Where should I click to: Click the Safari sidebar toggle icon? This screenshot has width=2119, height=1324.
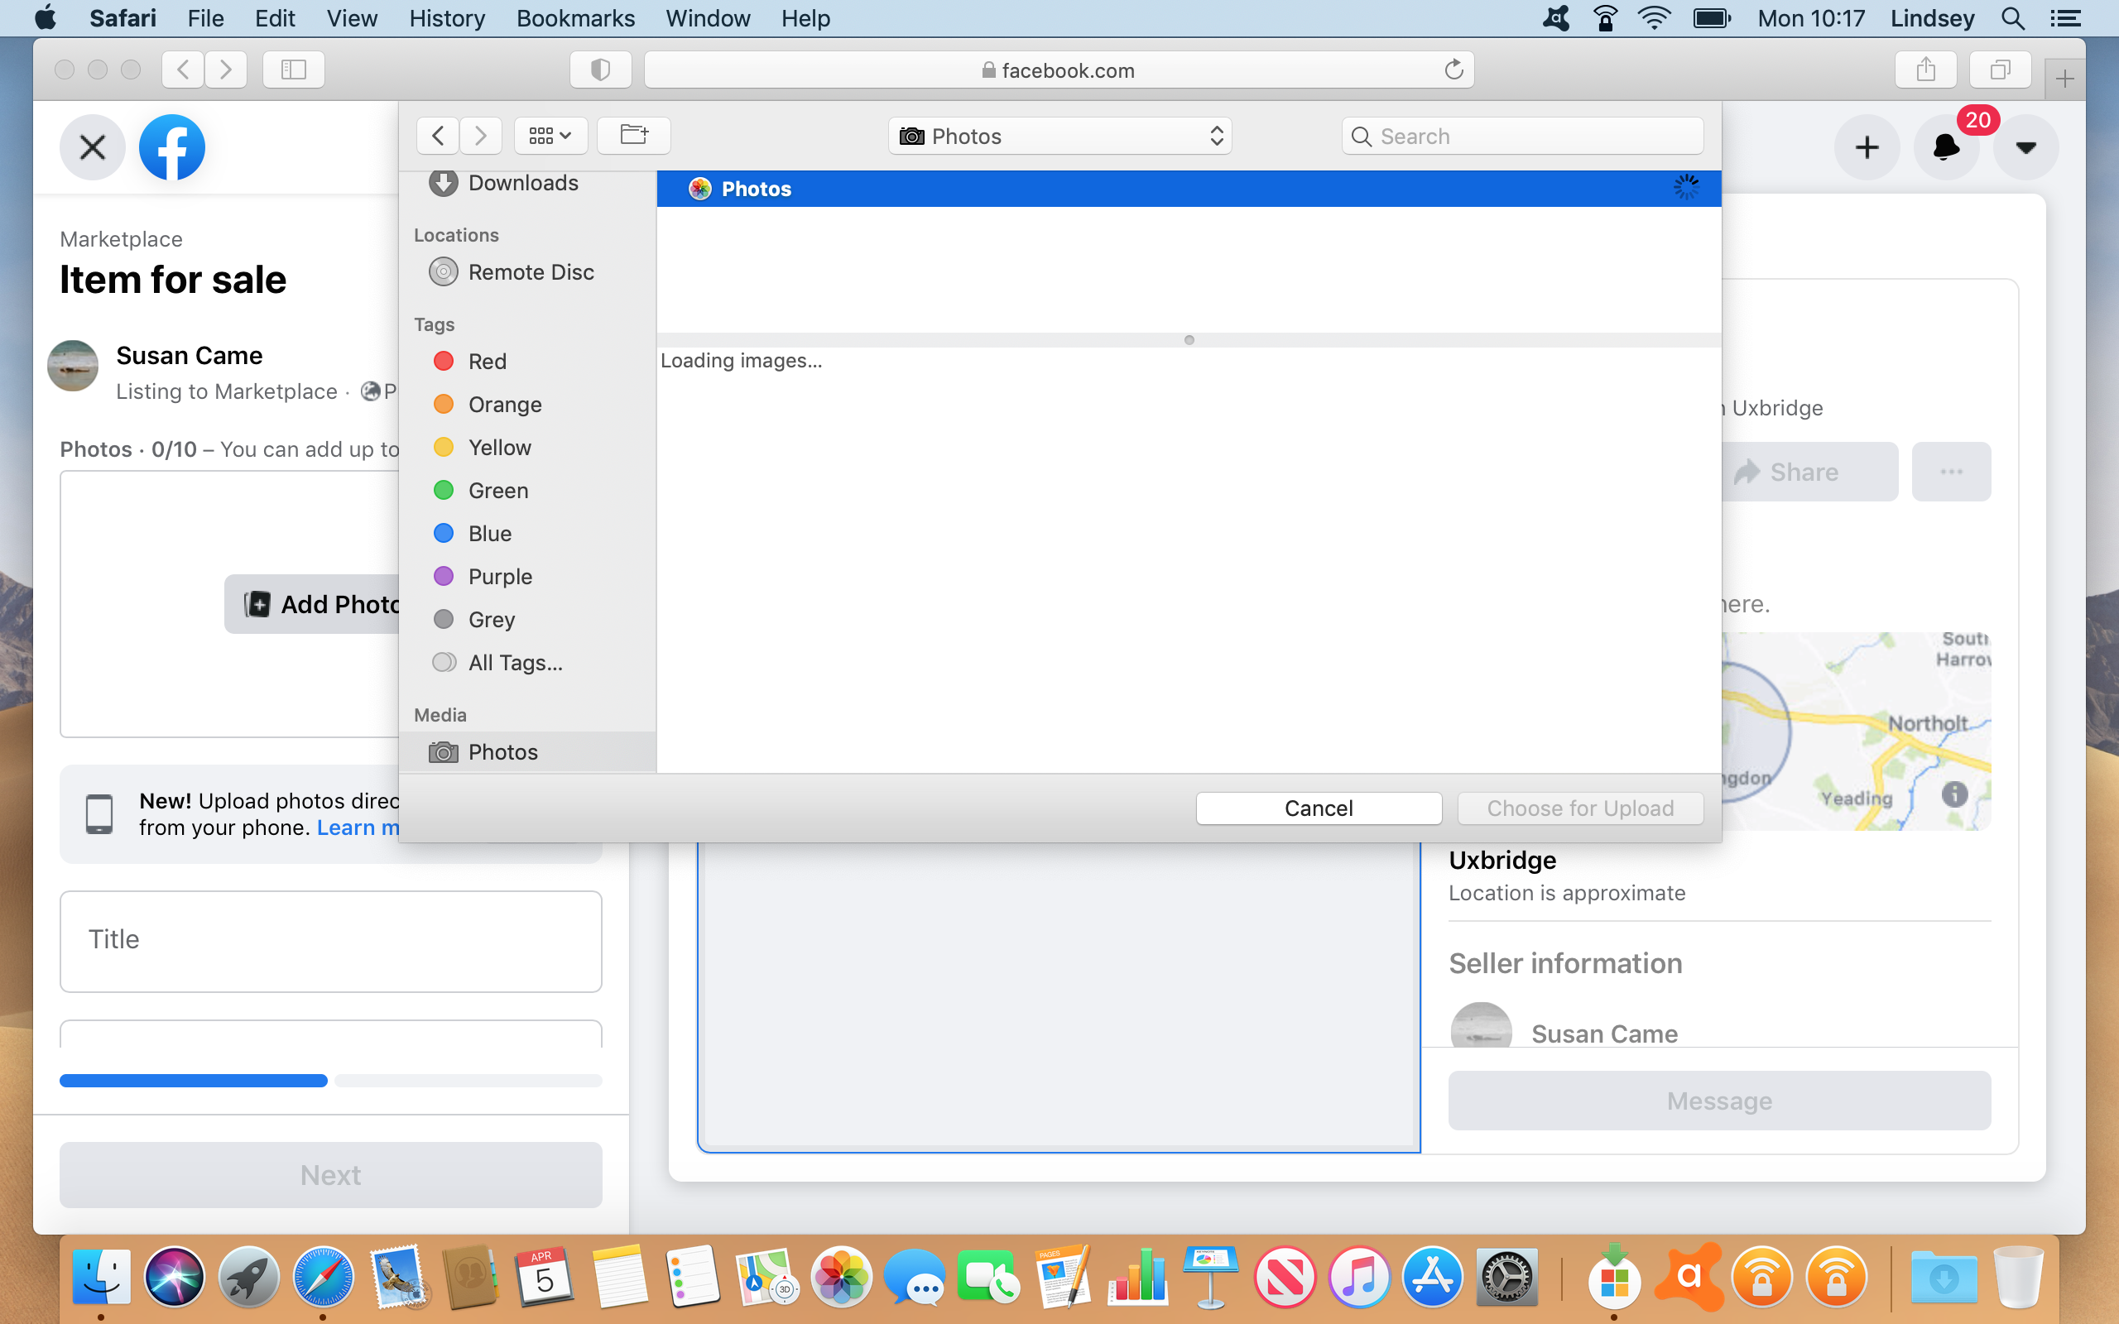293,70
